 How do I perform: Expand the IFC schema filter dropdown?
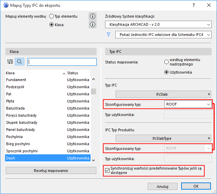click(163, 35)
